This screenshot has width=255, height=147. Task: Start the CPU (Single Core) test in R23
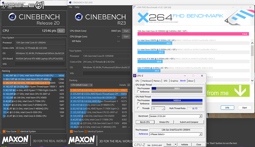pyautogui.click(x=126, y=36)
